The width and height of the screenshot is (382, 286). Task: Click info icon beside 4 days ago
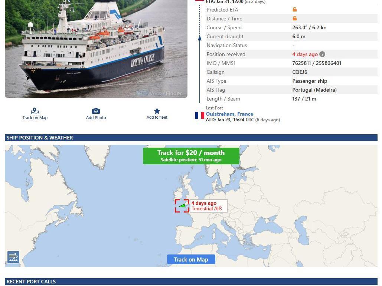(x=322, y=54)
